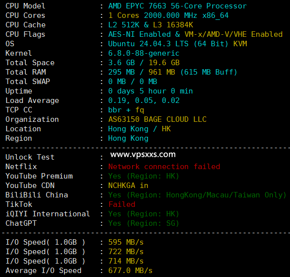The height and width of the screenshot is (277, 290).
Task: Select the CPU Model value text
Action: click(x=177, y=6)
